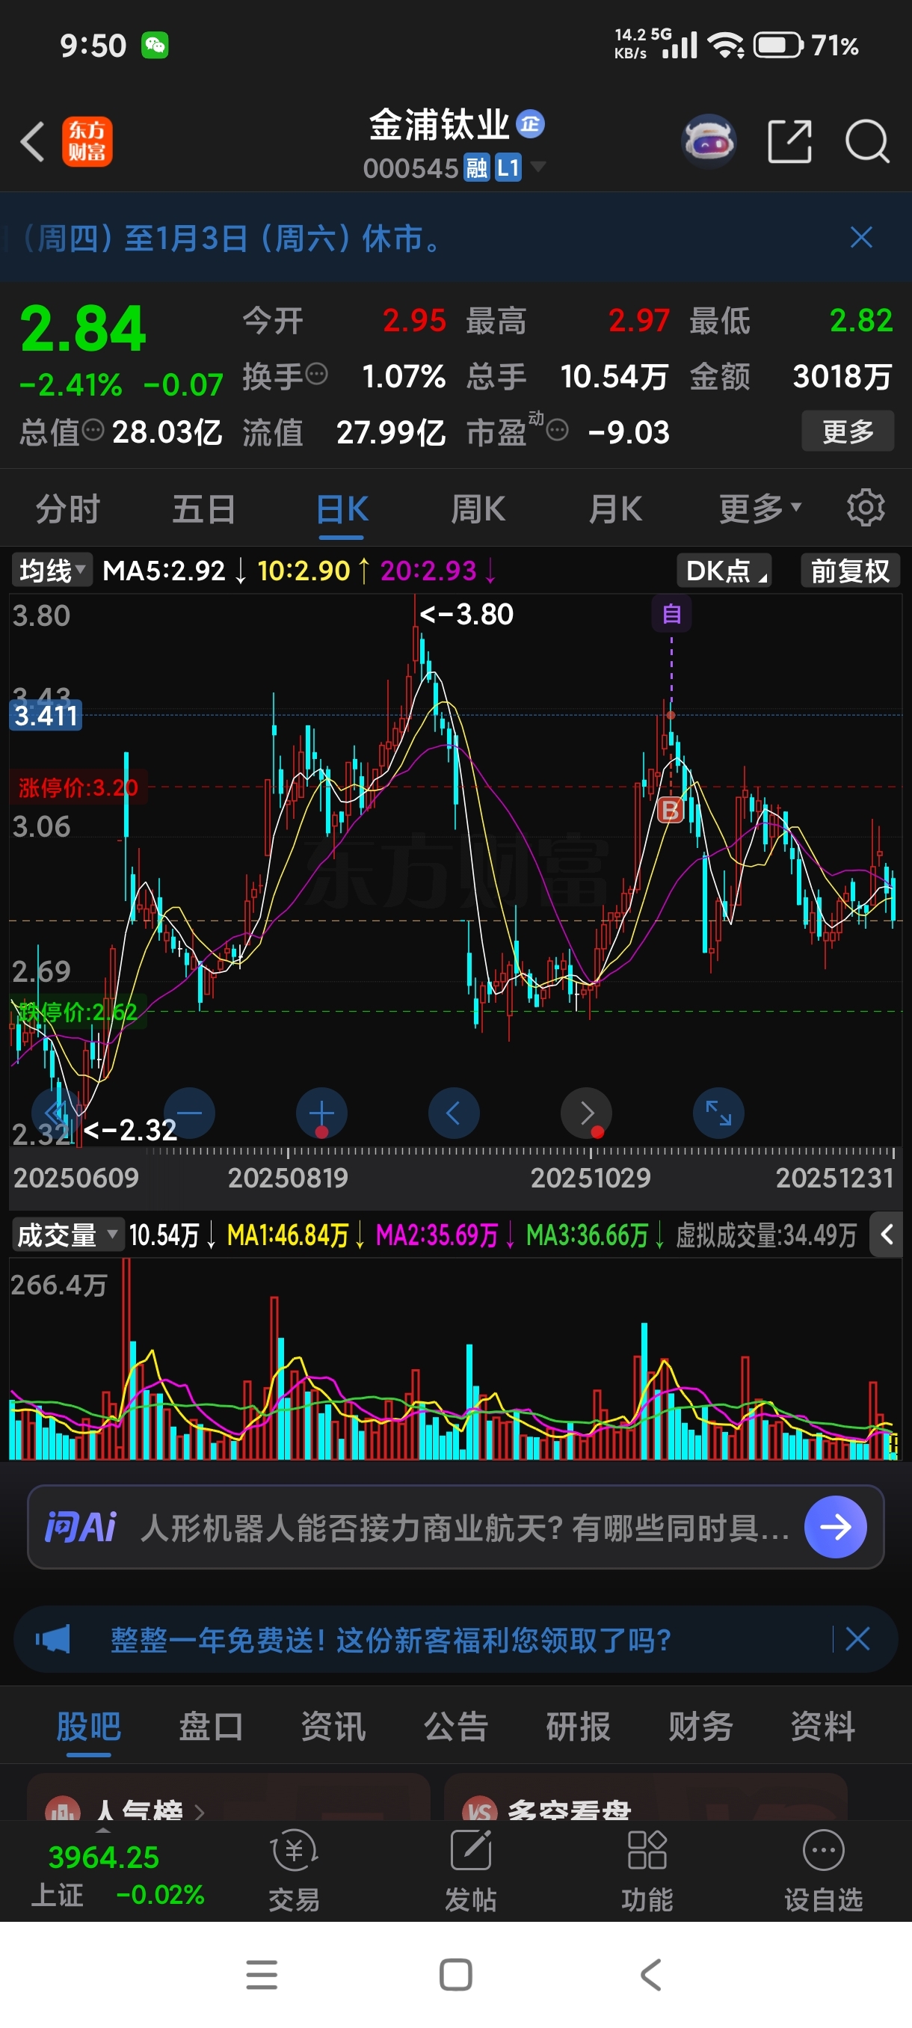Expand stock code dropdown arrow
912x2028 pixels.
[x=538, y=165]
